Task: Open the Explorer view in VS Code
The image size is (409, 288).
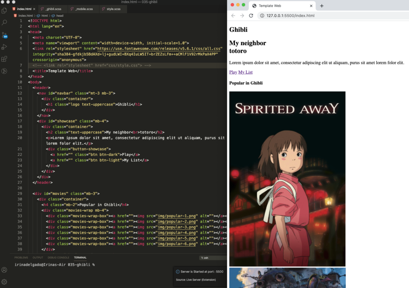Action: (4, 10)
